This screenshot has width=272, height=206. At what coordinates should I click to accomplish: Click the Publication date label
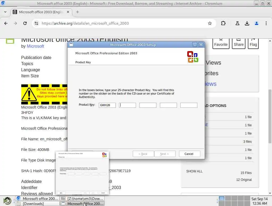[36, 58]
